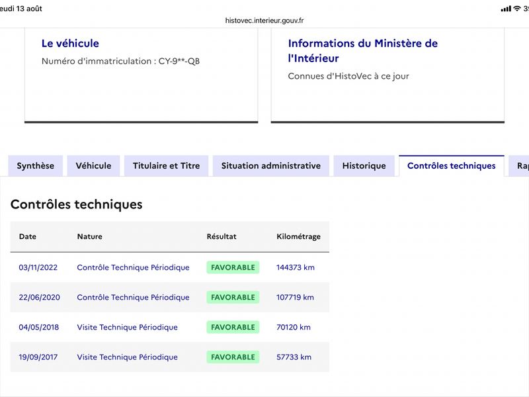Open the Synthèse tab
The height and width of the screenshot is (397, 529).
click(x=36, y=166)
